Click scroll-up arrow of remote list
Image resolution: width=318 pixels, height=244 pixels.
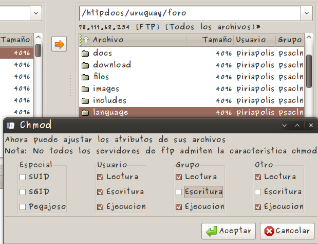click(309, 37)
